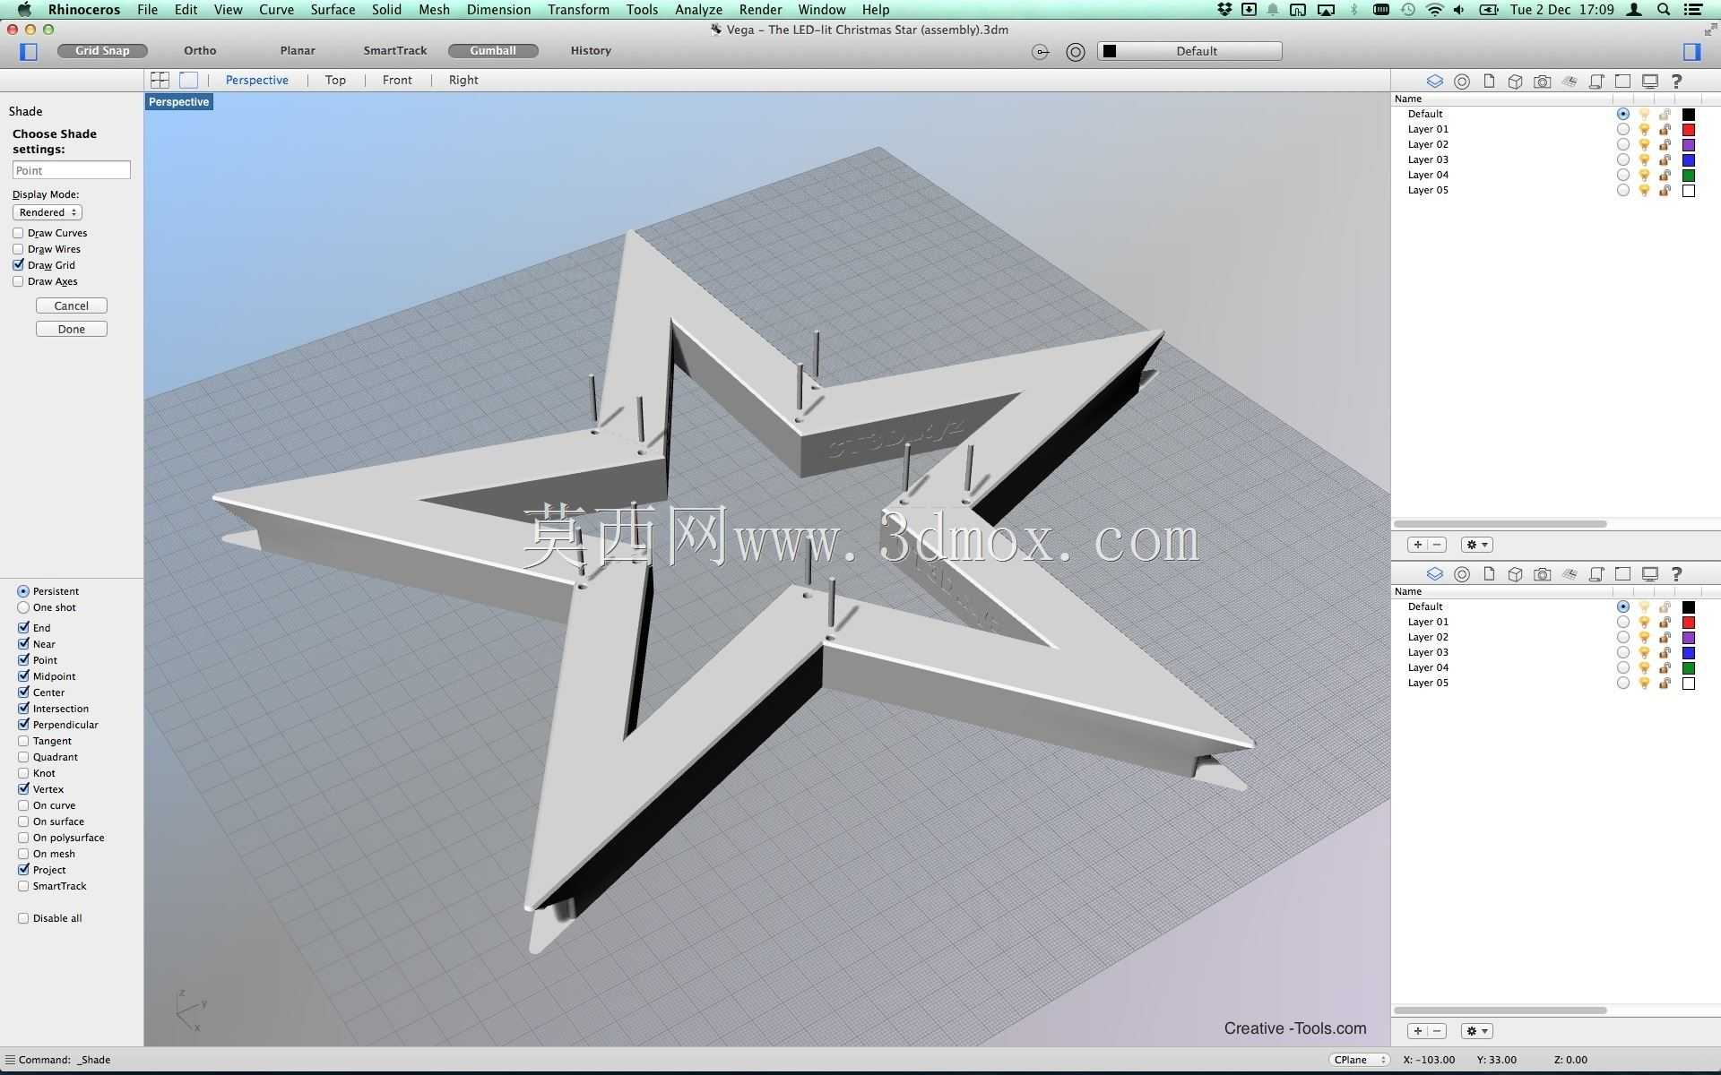Switch to four-viewport layout icon
Screen dimensions: 1721x1075
pos(160,80)
